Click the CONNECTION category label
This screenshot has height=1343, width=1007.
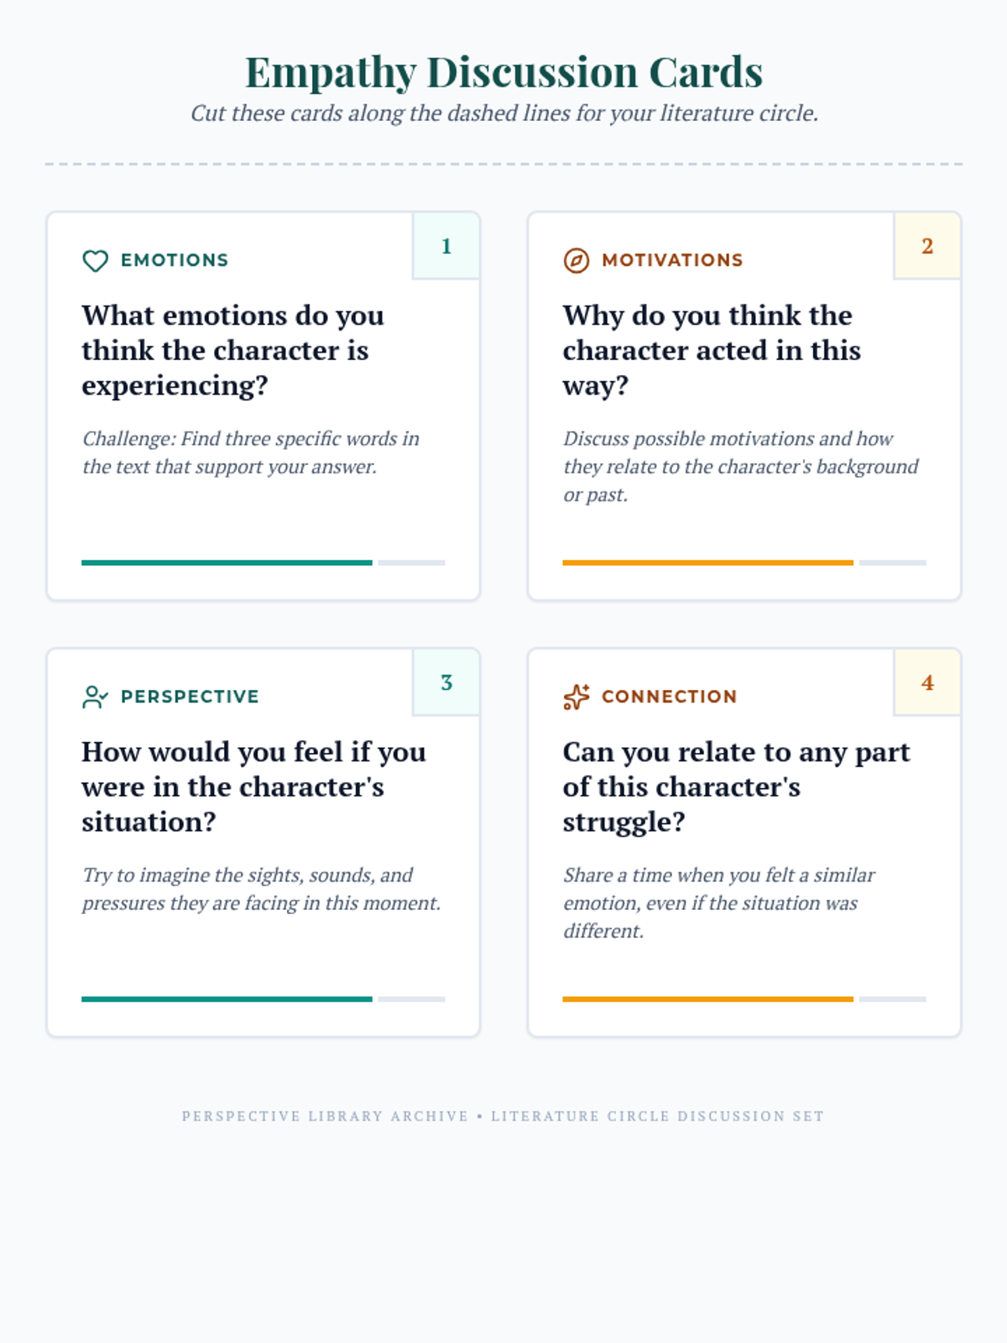(x=669, y=697)
